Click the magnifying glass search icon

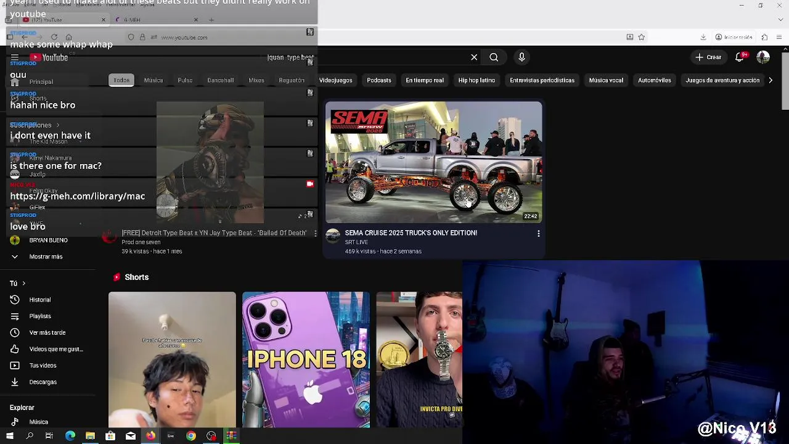494,57
